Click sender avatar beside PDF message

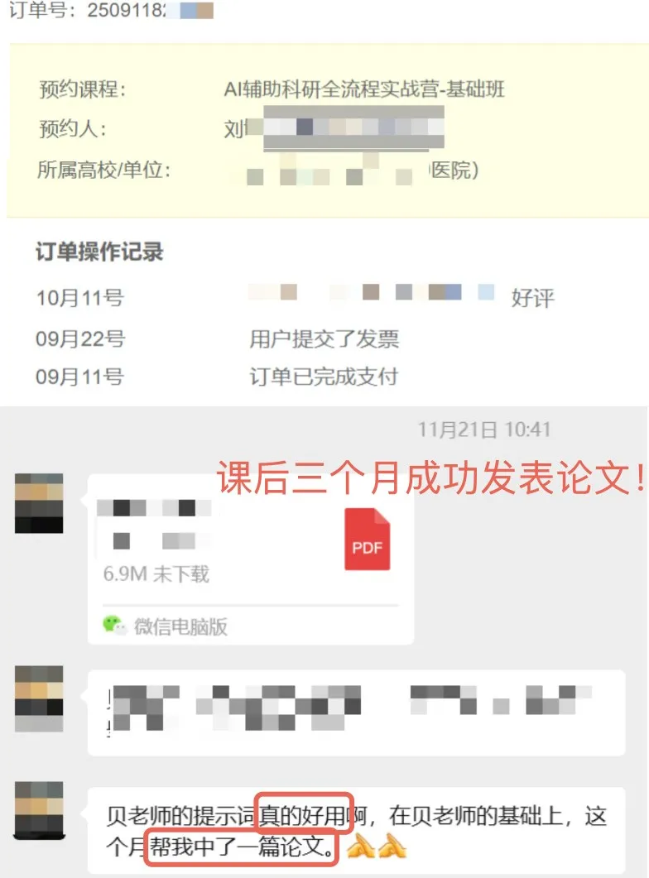(x=39, y=503)
